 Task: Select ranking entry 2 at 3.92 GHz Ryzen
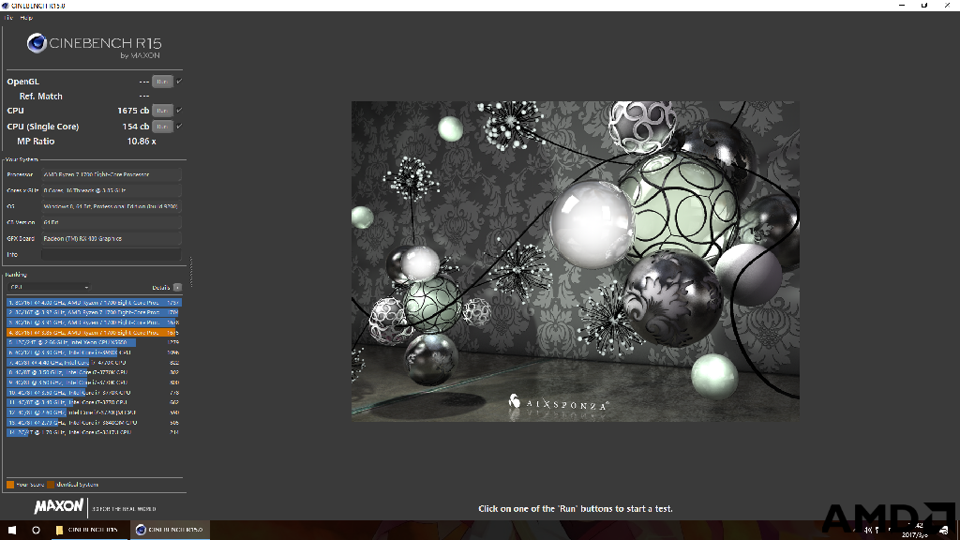94,312
